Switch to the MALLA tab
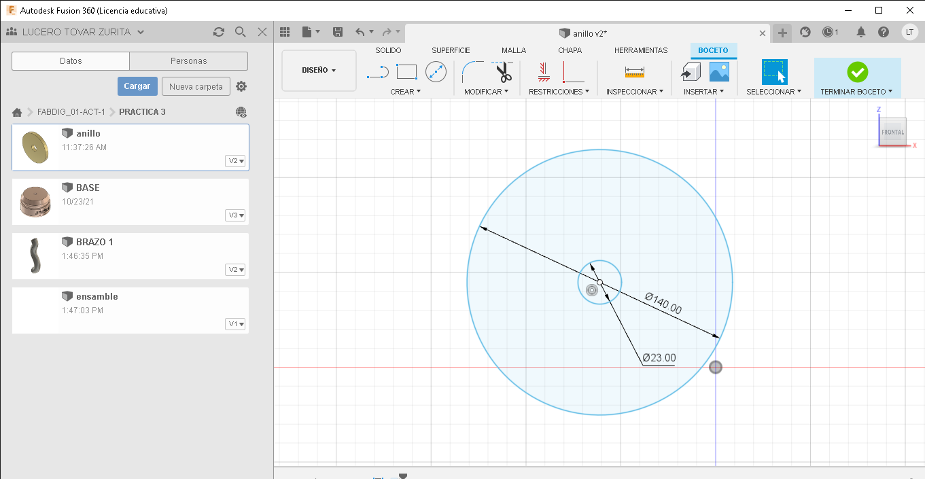This screenshot has height=479, width=925. pyautogui.click(x=514, y=50)
